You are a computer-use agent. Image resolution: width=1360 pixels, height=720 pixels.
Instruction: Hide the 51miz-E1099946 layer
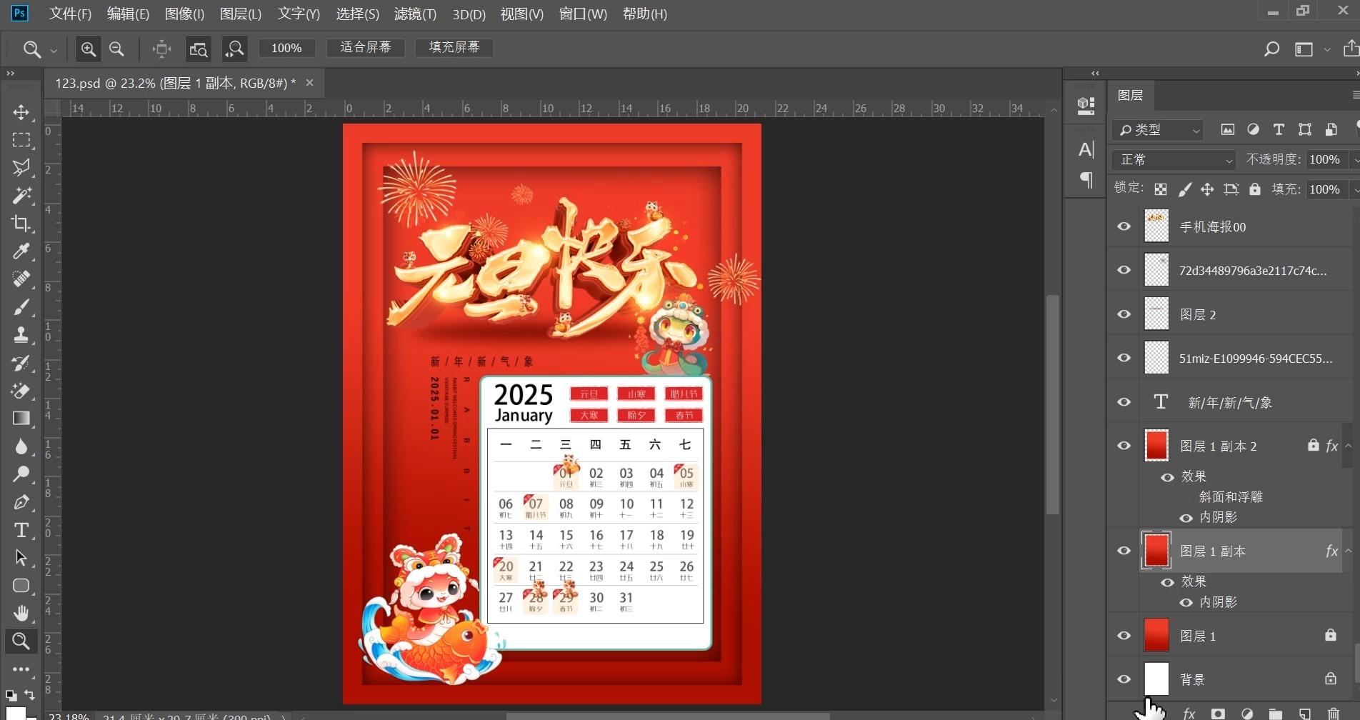pos(1124,358)
